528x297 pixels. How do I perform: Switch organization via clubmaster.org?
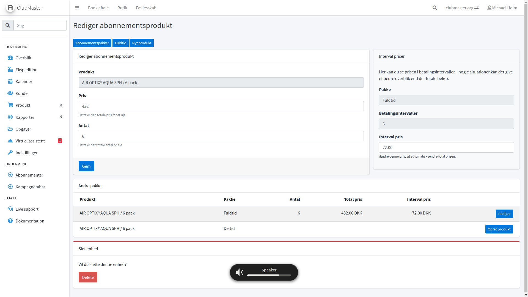pos(462,8)
